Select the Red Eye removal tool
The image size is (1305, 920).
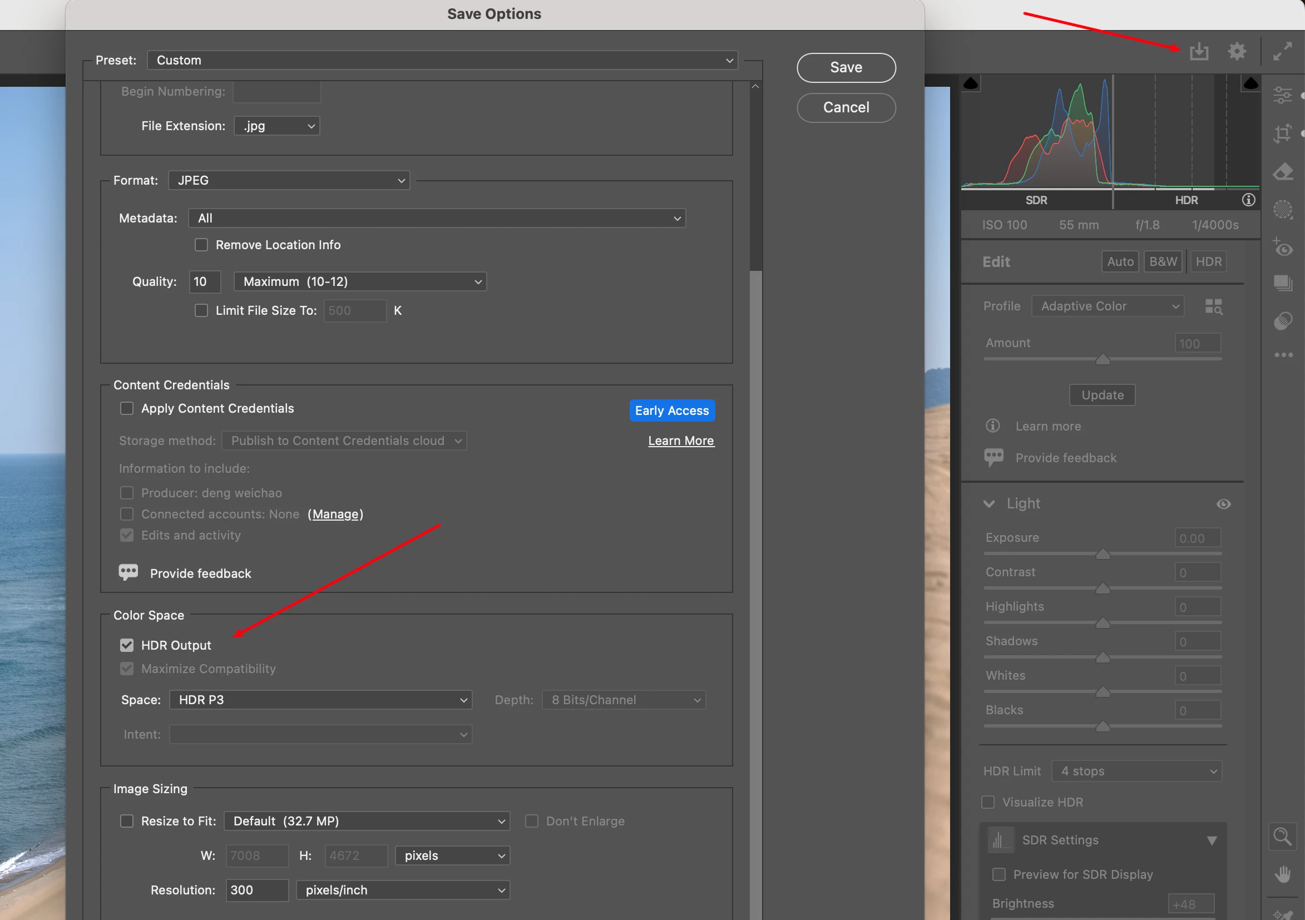point(1282,248)
